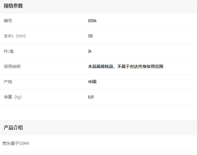Click the pieces-per-box value 24
The width and height of the screenshot is (197, 155).
(x=90, y=51)
